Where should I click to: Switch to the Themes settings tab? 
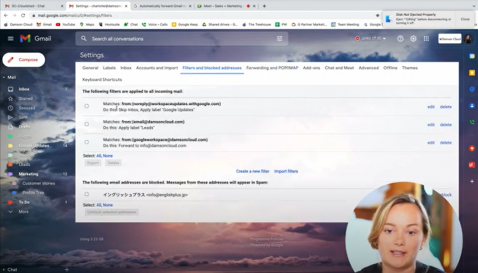pos(410,68)
